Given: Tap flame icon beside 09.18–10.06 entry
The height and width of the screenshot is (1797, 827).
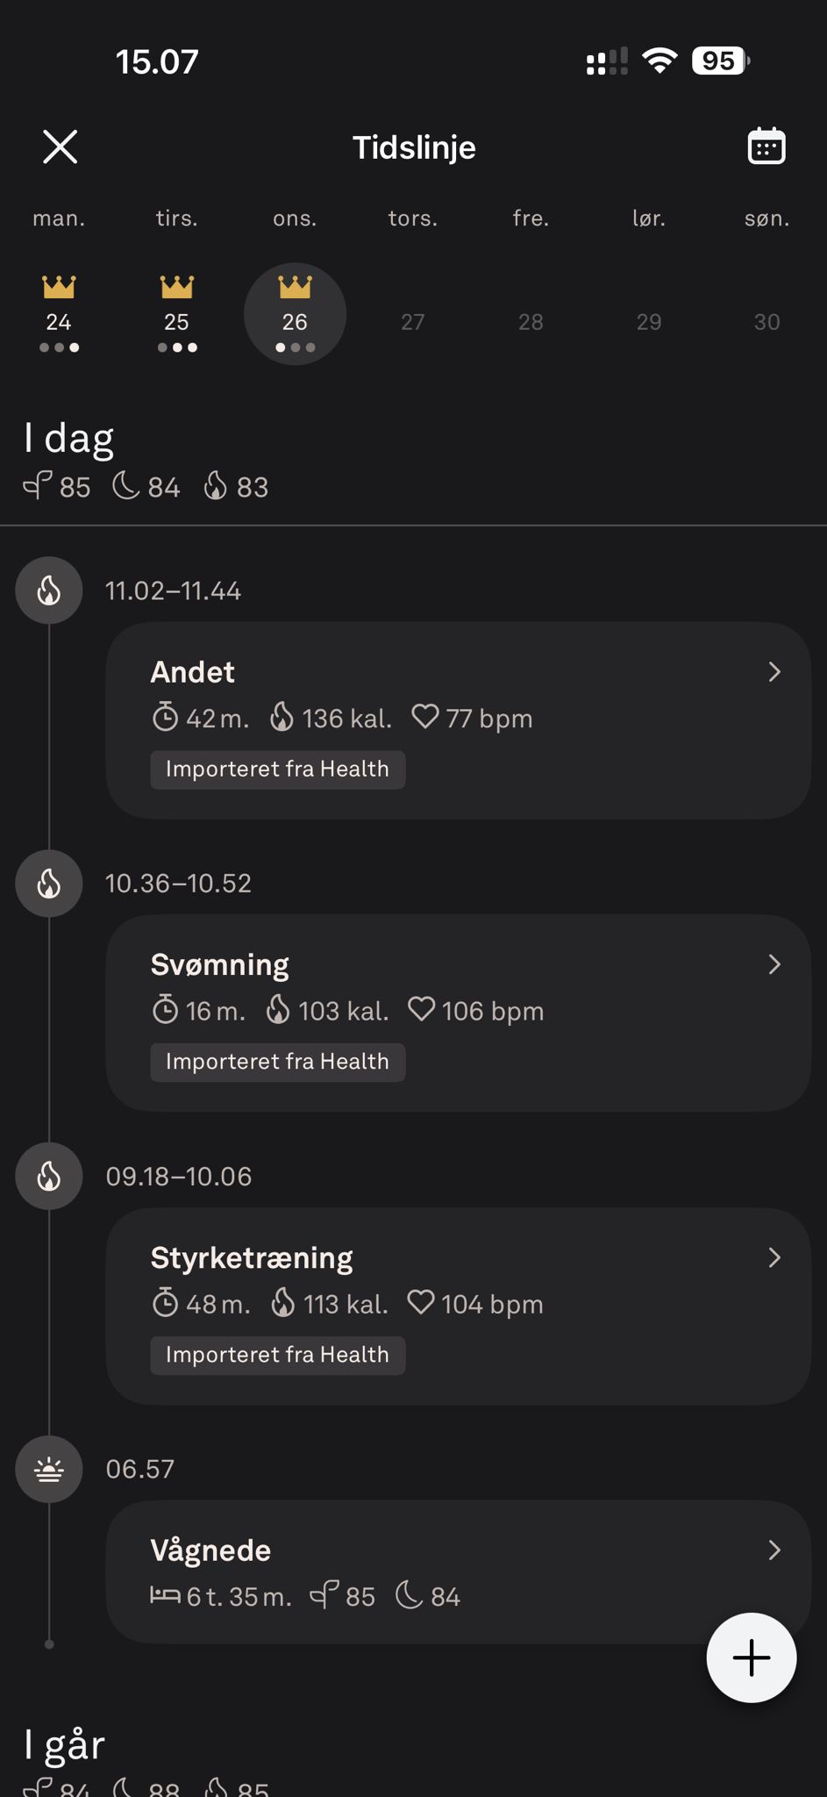Looking at the screenshot, I should pos(49,1177).
